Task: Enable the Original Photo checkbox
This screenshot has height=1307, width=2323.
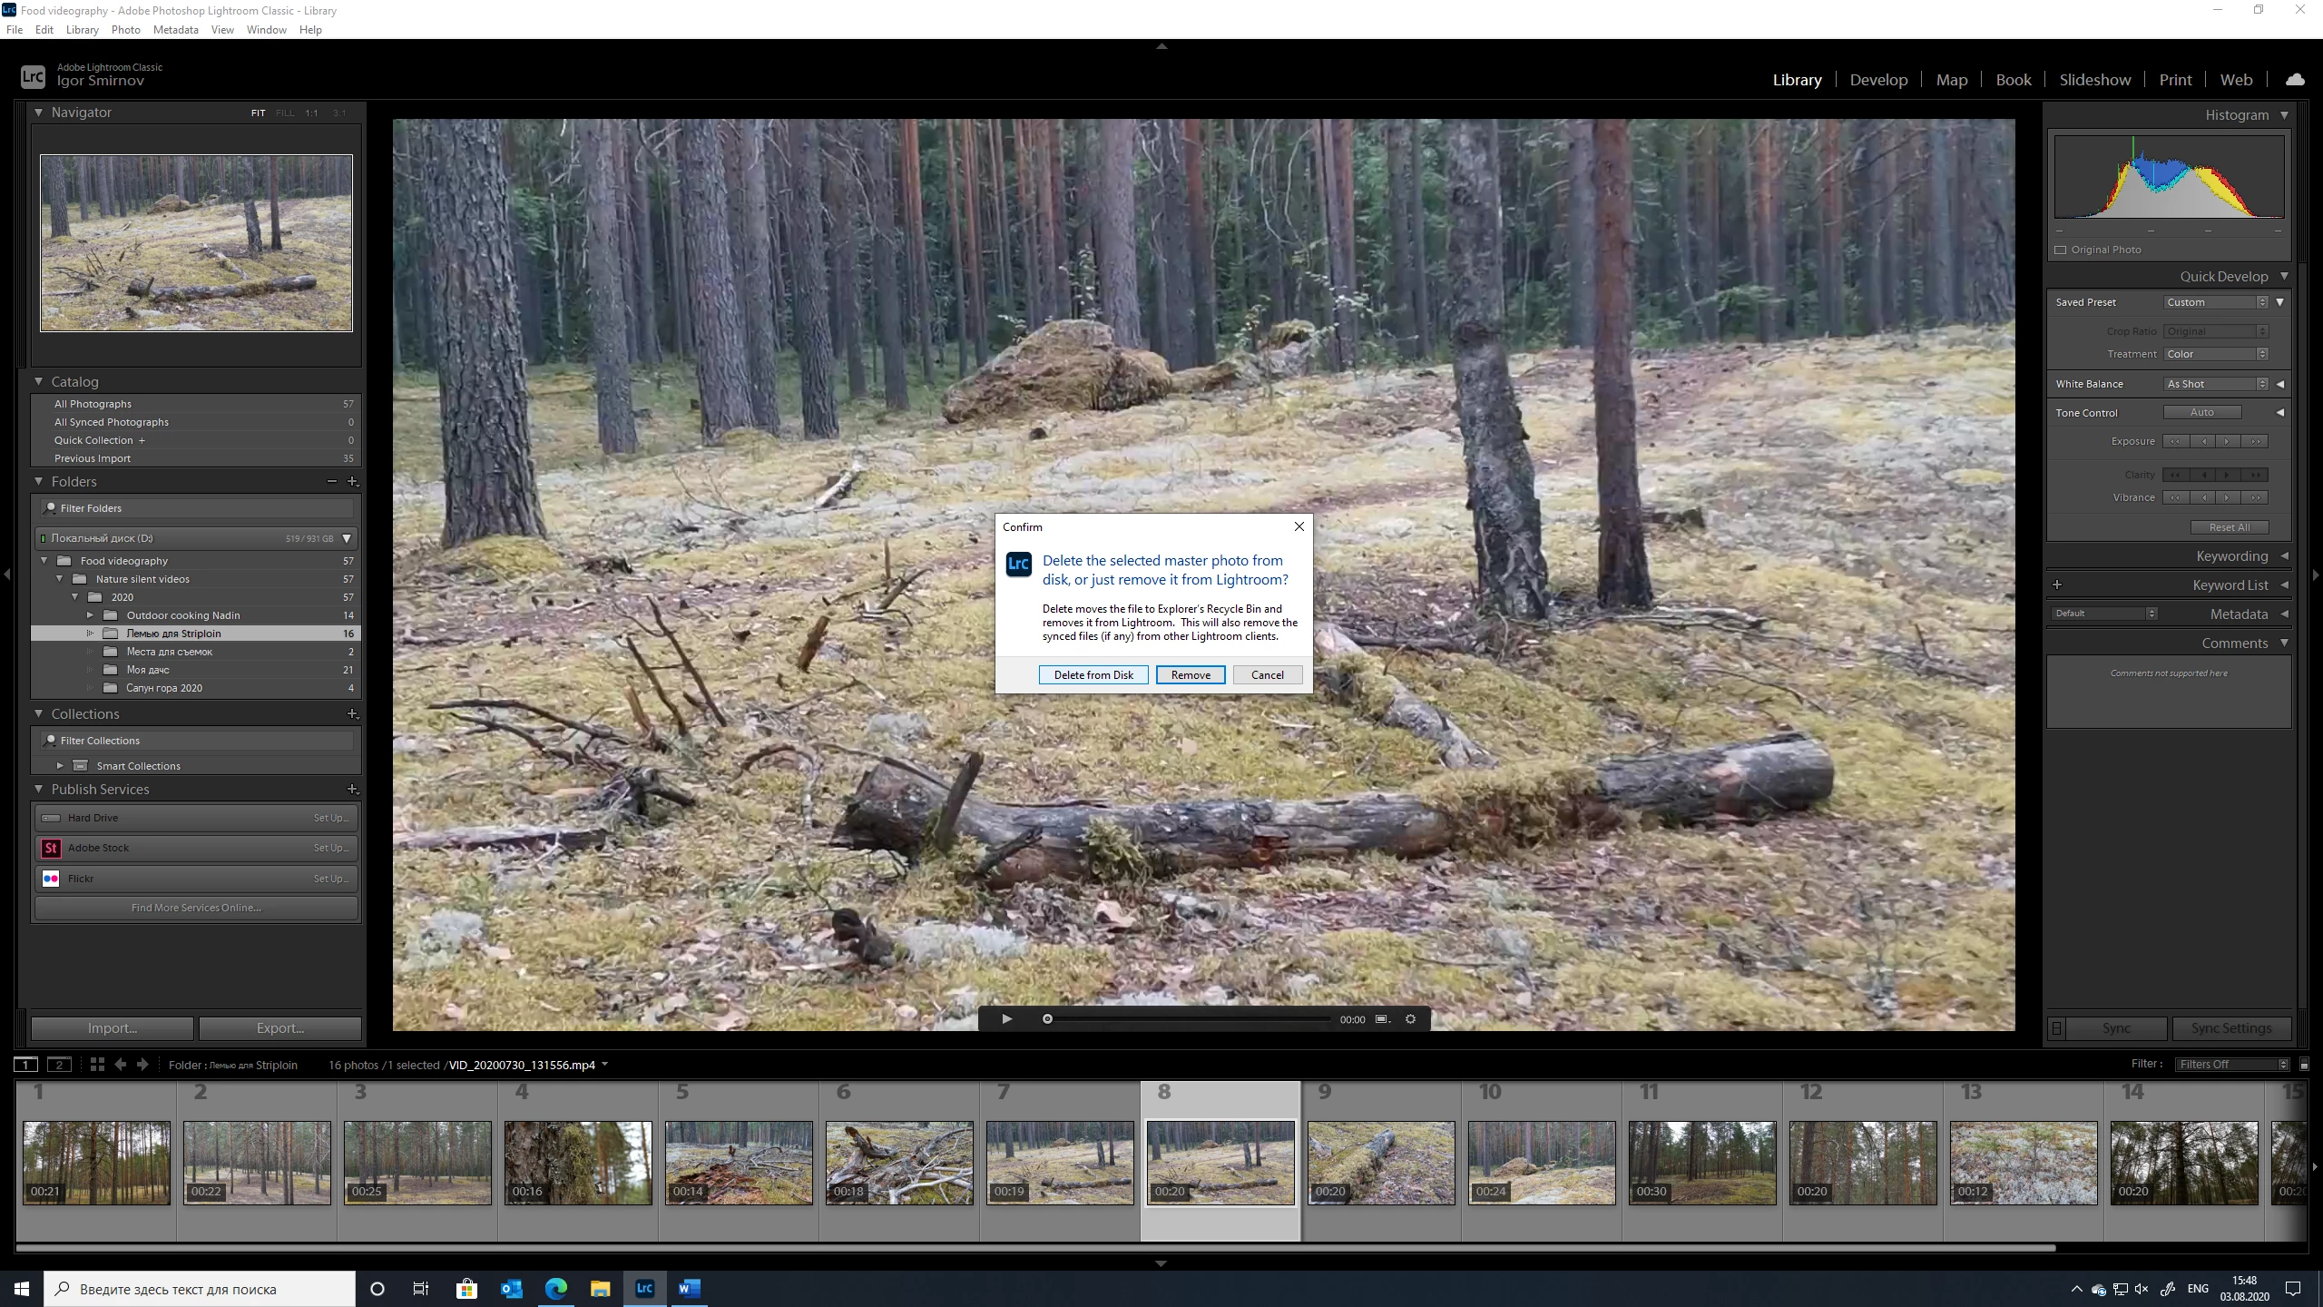Action: click(x=2061, y=250)
